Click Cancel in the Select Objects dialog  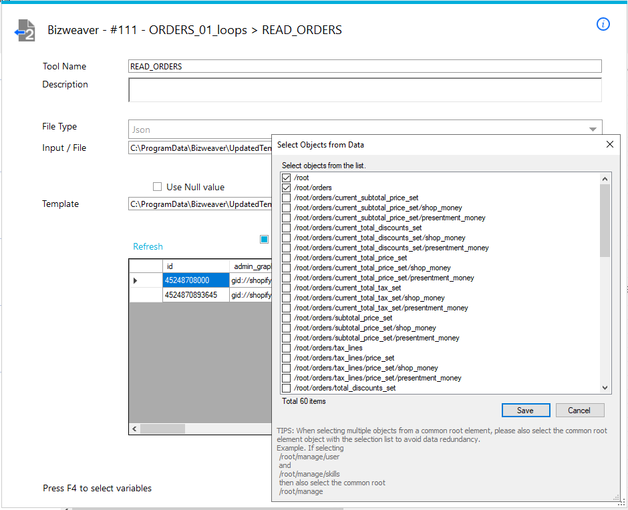579,411
